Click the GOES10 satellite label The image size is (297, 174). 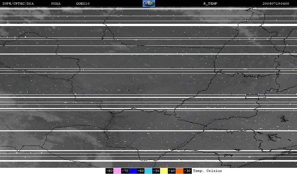83,4
